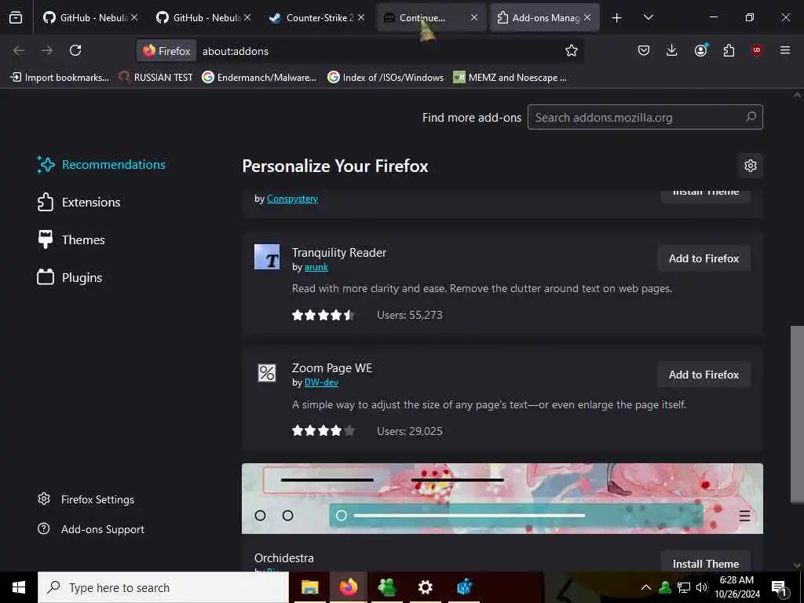This screenshot has width=804, height=603.
Task: Open the Extensions category
Action: 79,202
